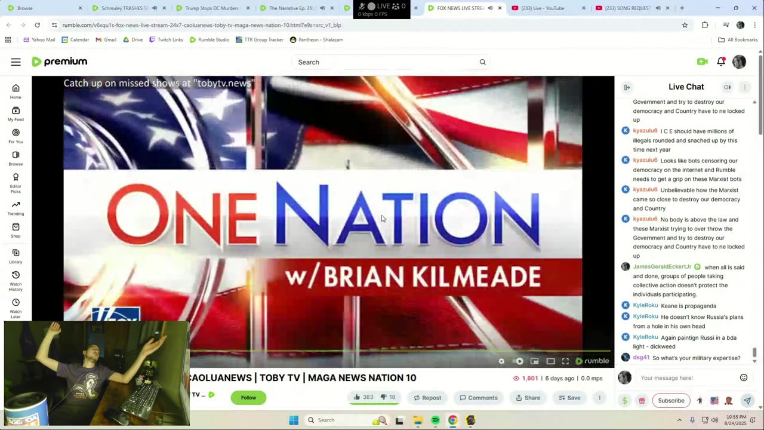Open Watch History in sidebar
The height and width of the screenshot is (430, 764).
16,281
